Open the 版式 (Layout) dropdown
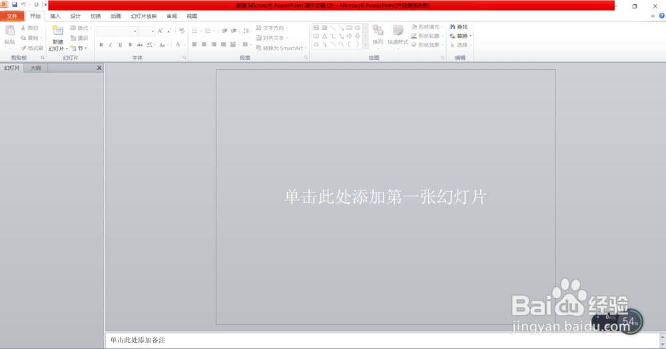Viewport: 666px width, 349px height. [81, 28]
